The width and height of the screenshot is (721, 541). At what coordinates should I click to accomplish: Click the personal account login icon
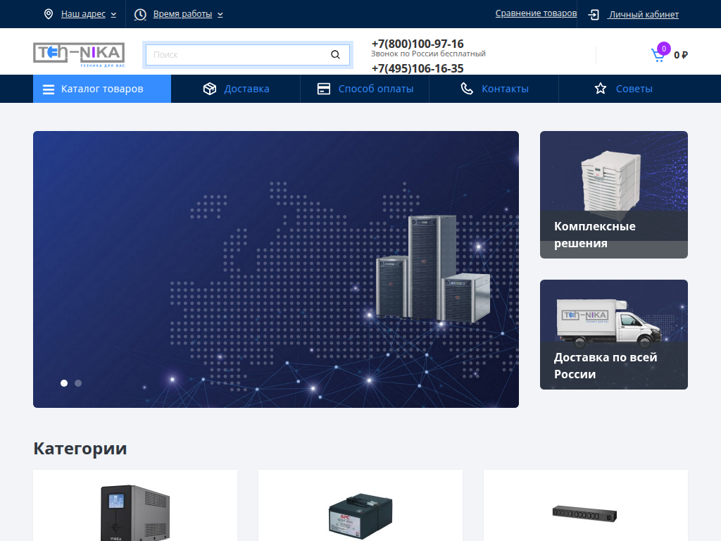pyautogui.click(x=594, y=14)
